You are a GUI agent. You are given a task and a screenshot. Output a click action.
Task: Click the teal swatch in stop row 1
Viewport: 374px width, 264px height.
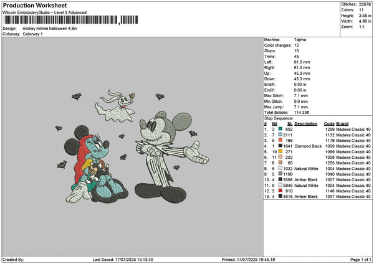[x=280, y=129]
